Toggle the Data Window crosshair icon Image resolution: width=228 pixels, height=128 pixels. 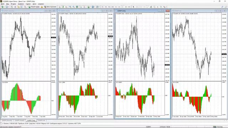coord(15,7)
